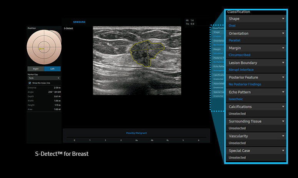The height and width of the screenshot is (178, 298).
Task: Expand the Orientation dropdown in the enlarged panel
Action: [x=256, y=33]
